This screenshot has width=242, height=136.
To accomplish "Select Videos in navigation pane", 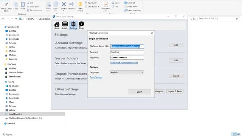I will click(x=10, y=110).
